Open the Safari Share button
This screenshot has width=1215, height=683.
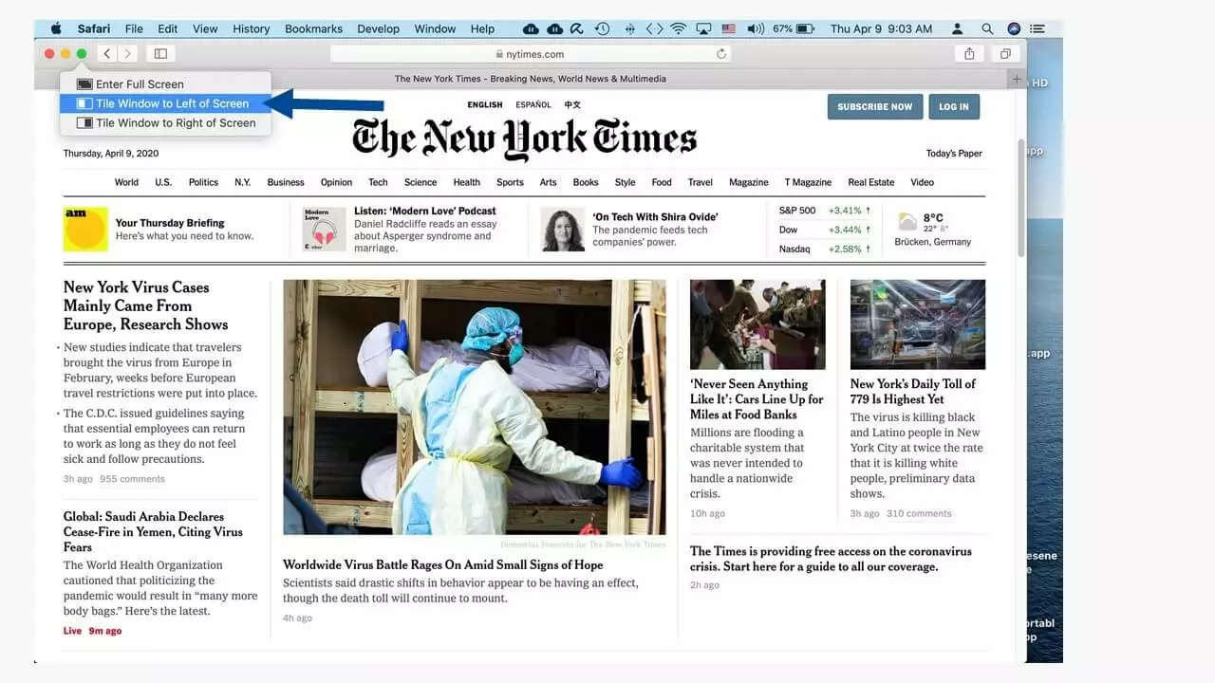tap(969, 54)
